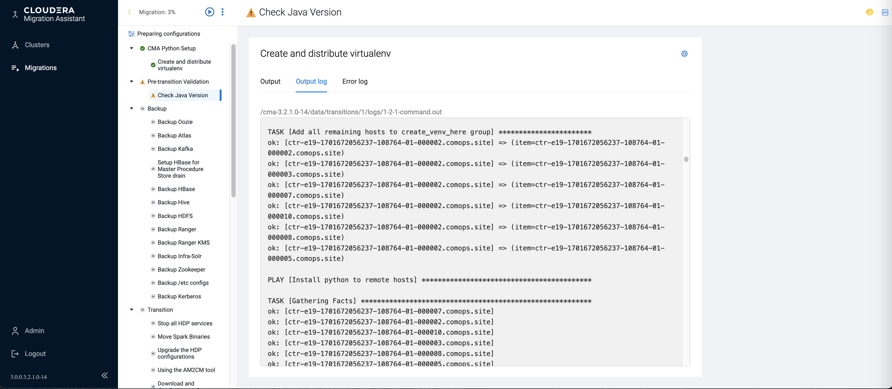This screenshot has height=389, width=892.
Task: Click the output log vertical scrollbar thumb
Action: point(686,159)
